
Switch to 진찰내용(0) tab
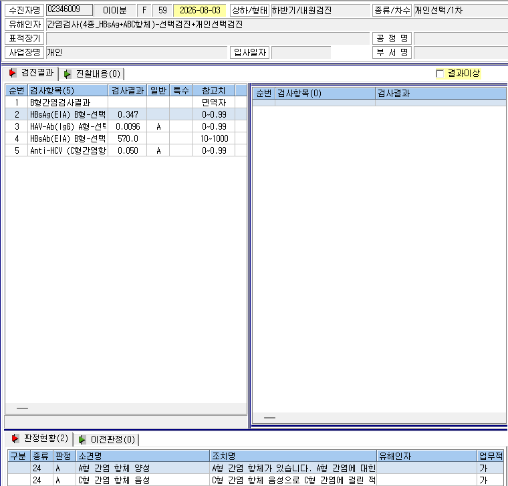92,74
